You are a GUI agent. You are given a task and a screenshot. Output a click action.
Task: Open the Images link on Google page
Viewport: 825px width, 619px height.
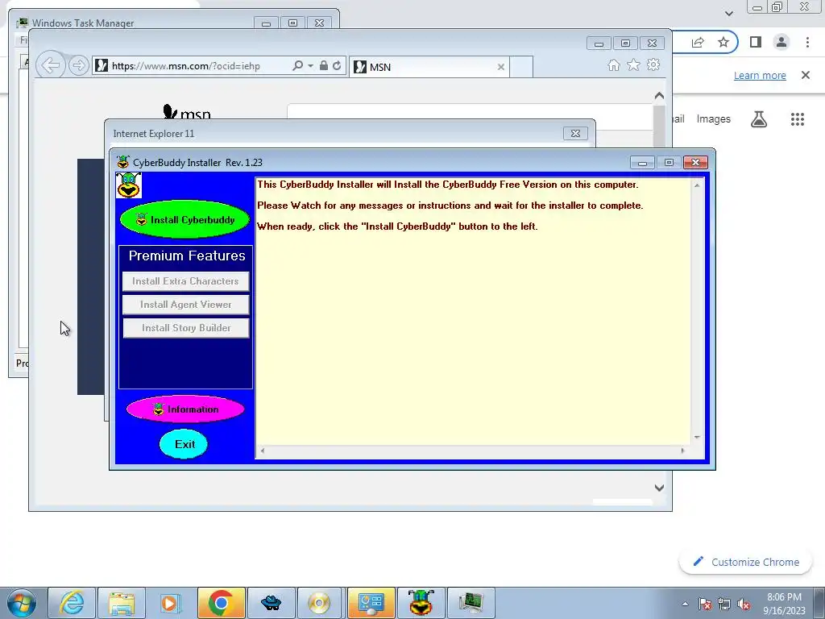point(714,119)
